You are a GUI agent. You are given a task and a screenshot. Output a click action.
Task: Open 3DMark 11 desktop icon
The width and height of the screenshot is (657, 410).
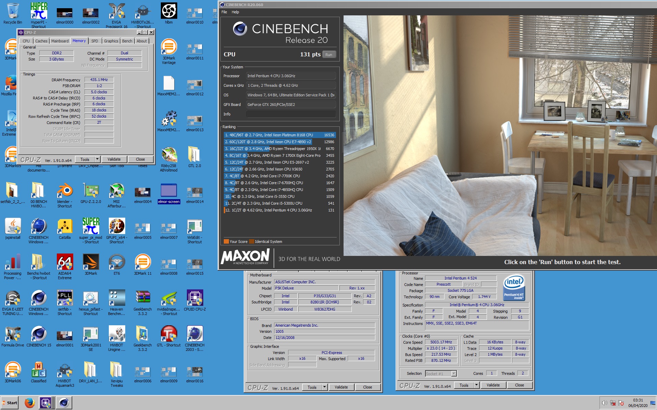[143, 265]
